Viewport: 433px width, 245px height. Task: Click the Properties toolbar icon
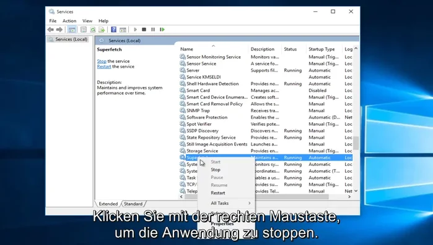point(84,30)
